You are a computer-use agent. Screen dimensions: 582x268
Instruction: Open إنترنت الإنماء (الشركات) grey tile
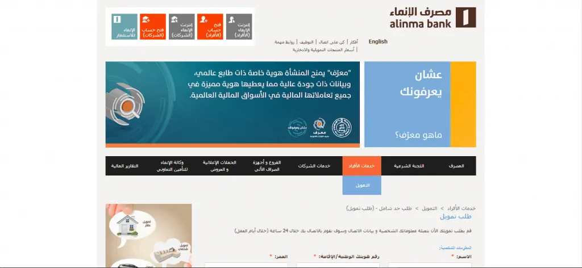181,27
